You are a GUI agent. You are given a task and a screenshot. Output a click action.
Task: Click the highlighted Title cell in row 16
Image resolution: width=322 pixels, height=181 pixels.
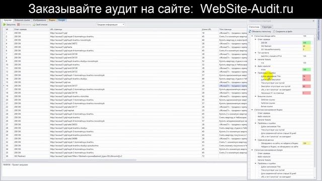coord(232,86)
